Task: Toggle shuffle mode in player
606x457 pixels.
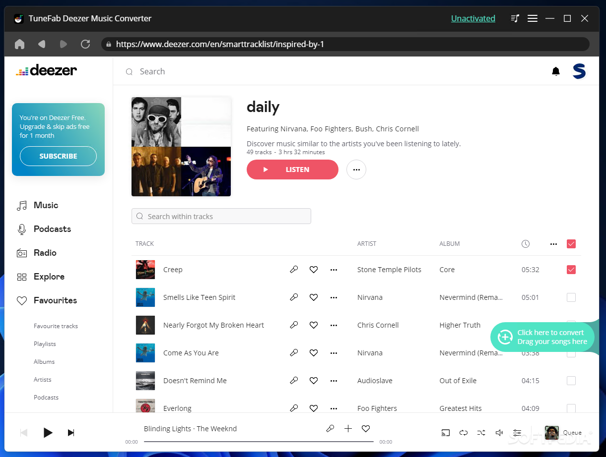Action: [481, 433]
